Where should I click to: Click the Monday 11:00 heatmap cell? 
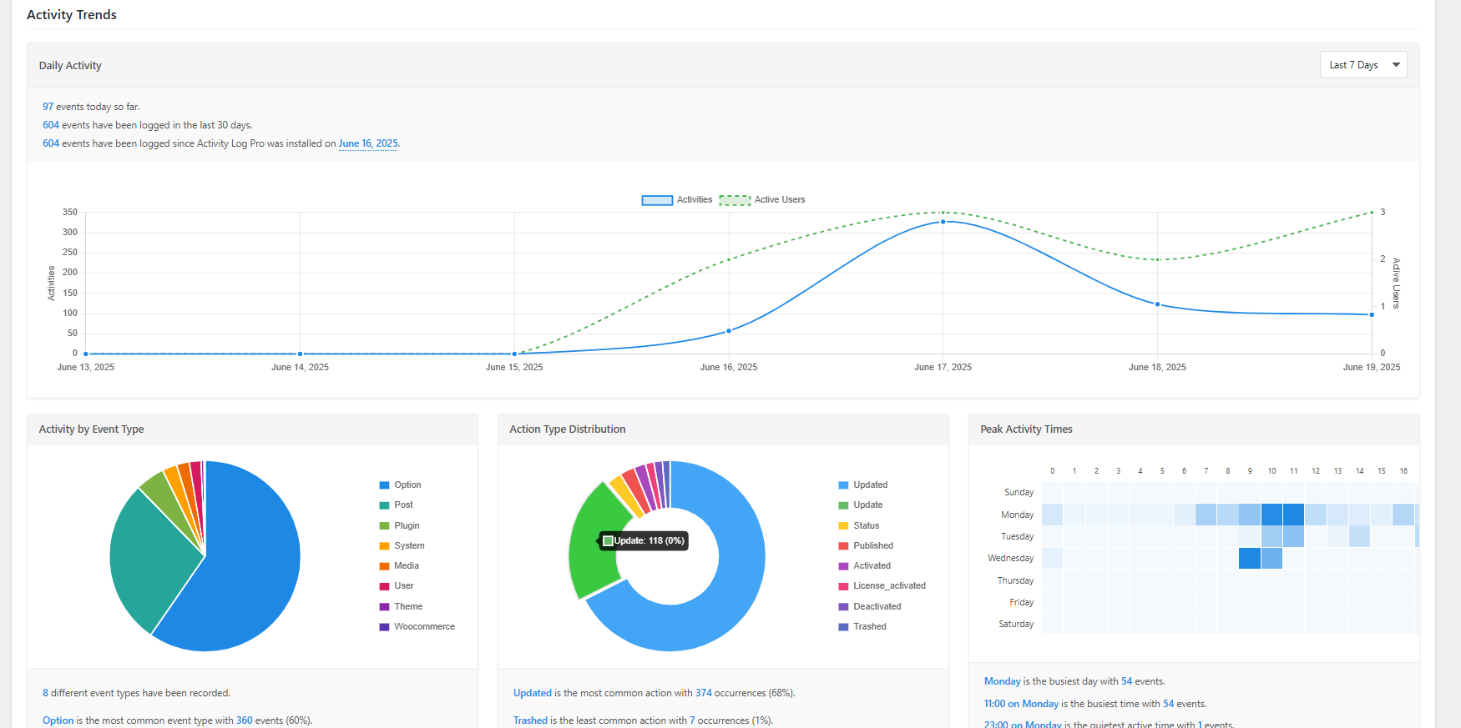click(x=1293, y=515)
